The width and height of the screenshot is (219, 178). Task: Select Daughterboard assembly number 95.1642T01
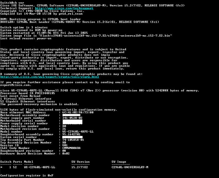[71, 134]
